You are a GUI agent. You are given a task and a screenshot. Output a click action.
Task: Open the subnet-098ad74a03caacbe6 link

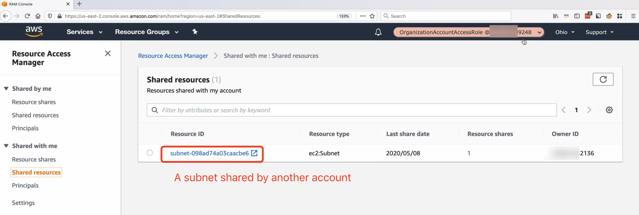click(x=210, y=153)
